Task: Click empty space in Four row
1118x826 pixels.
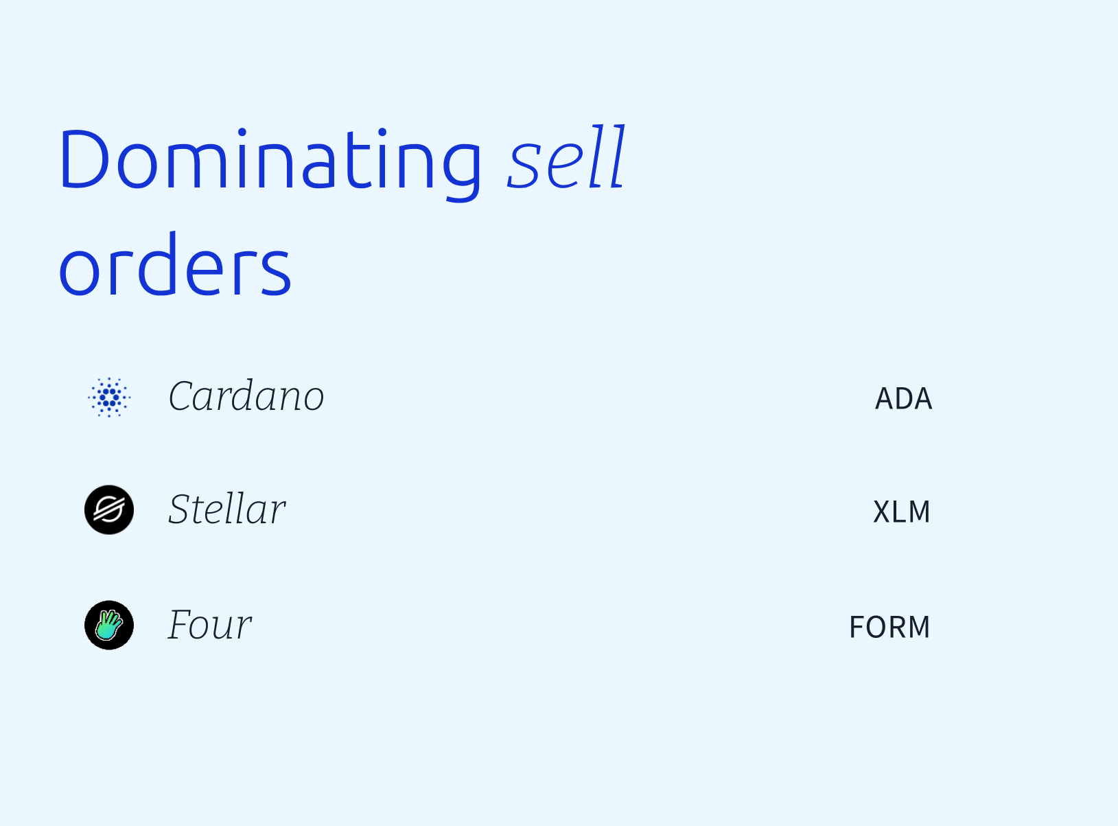Action: tap(549, 626)
